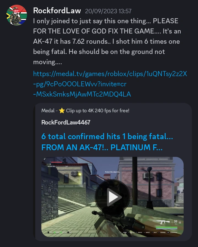Click the embed author RockFordLaw4467
Viewport: 198px width, 247px height.
pyautogui.click(x=66, y=123)
